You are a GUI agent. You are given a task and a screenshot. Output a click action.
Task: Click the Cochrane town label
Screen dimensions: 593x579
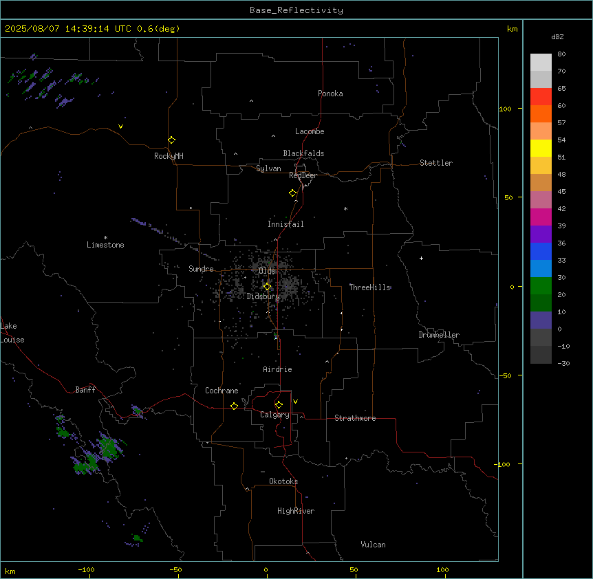pos(222,391)
